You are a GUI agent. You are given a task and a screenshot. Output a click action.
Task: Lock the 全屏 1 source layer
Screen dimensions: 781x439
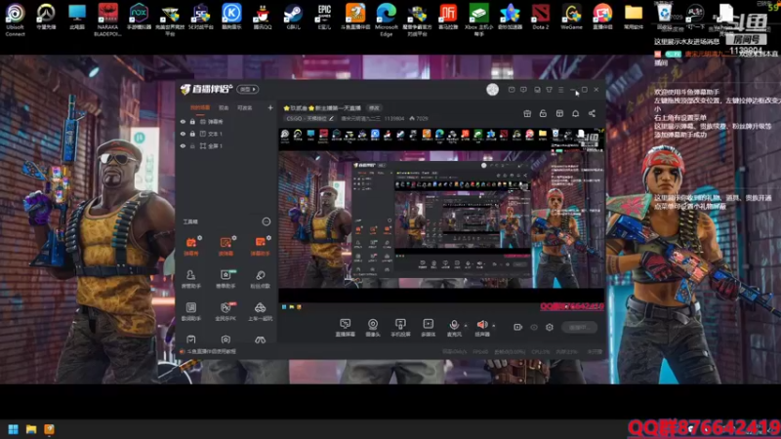pyautogui.click(x=192, y=145)
